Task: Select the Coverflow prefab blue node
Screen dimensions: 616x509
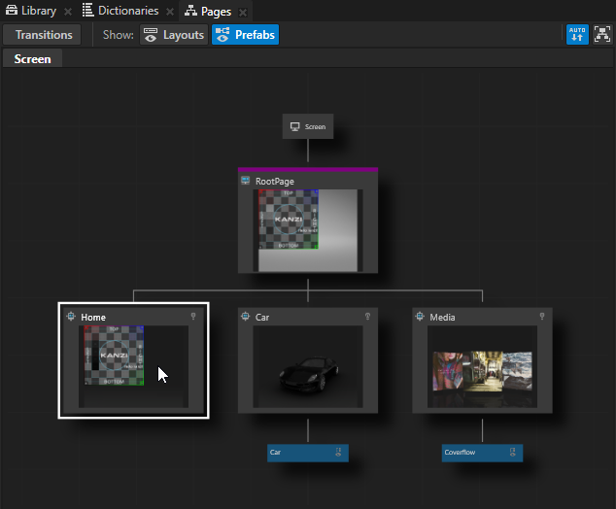Action: 482,452
